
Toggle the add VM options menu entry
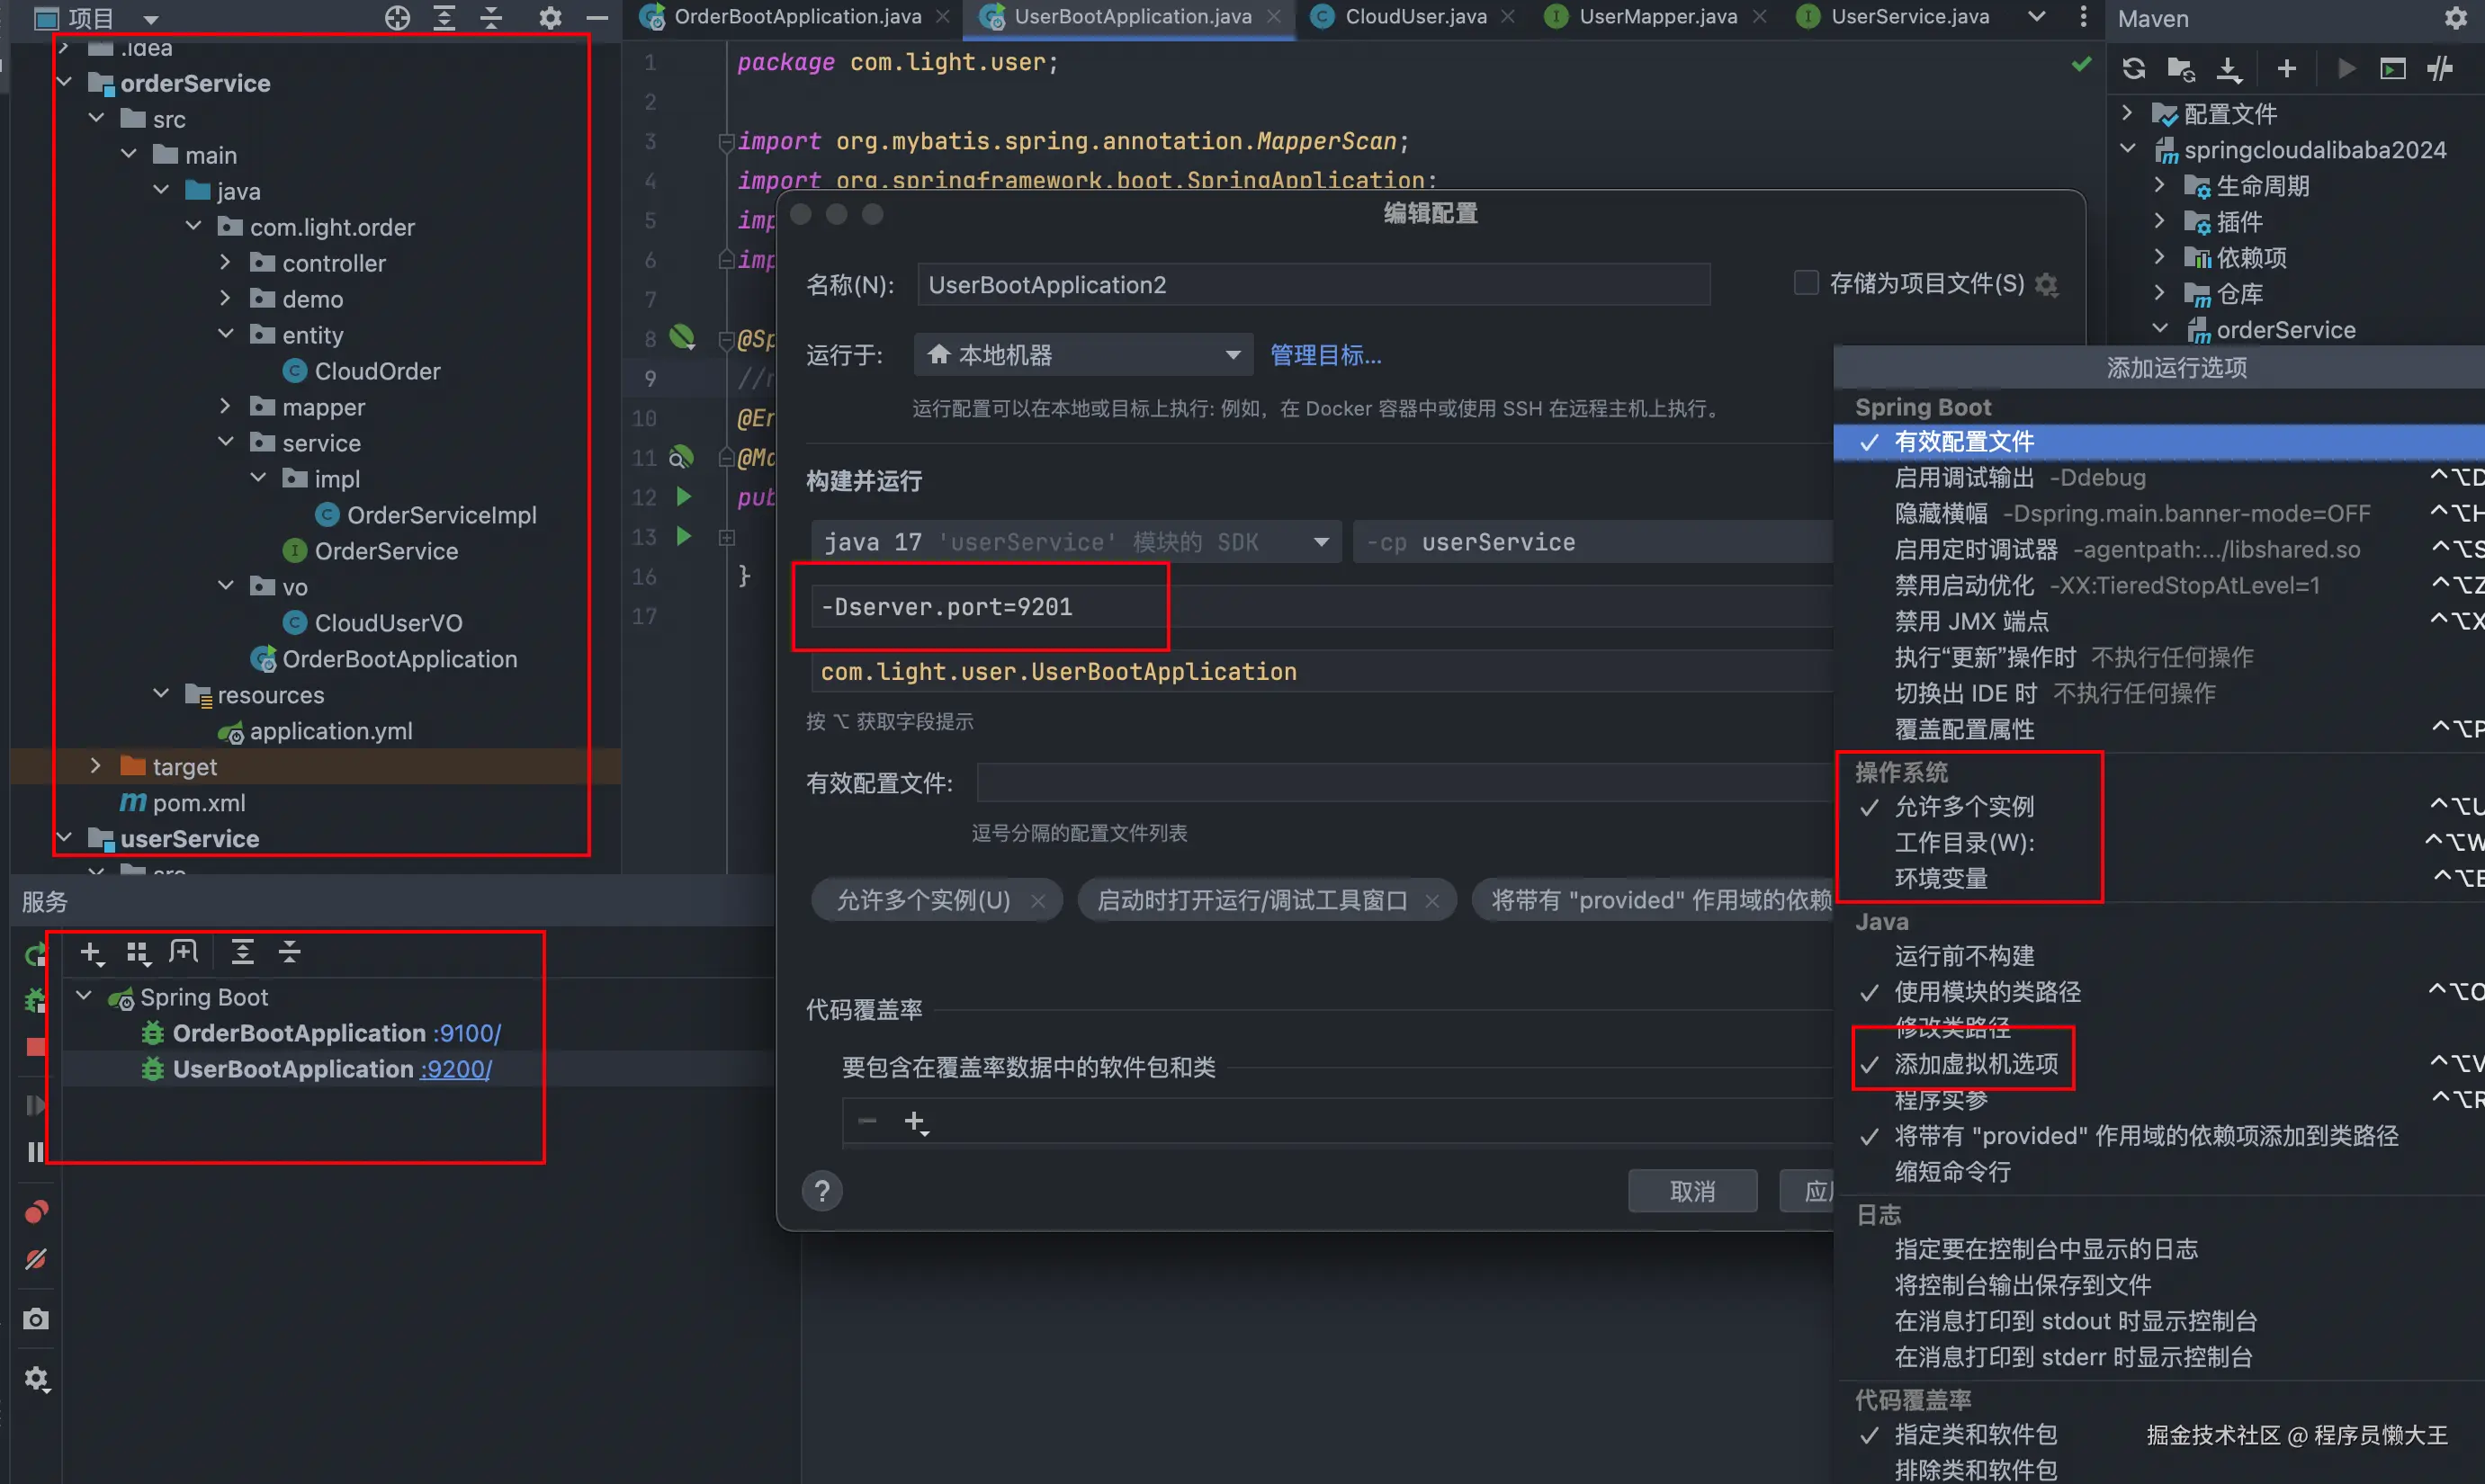click(x=1976, y=1064)
